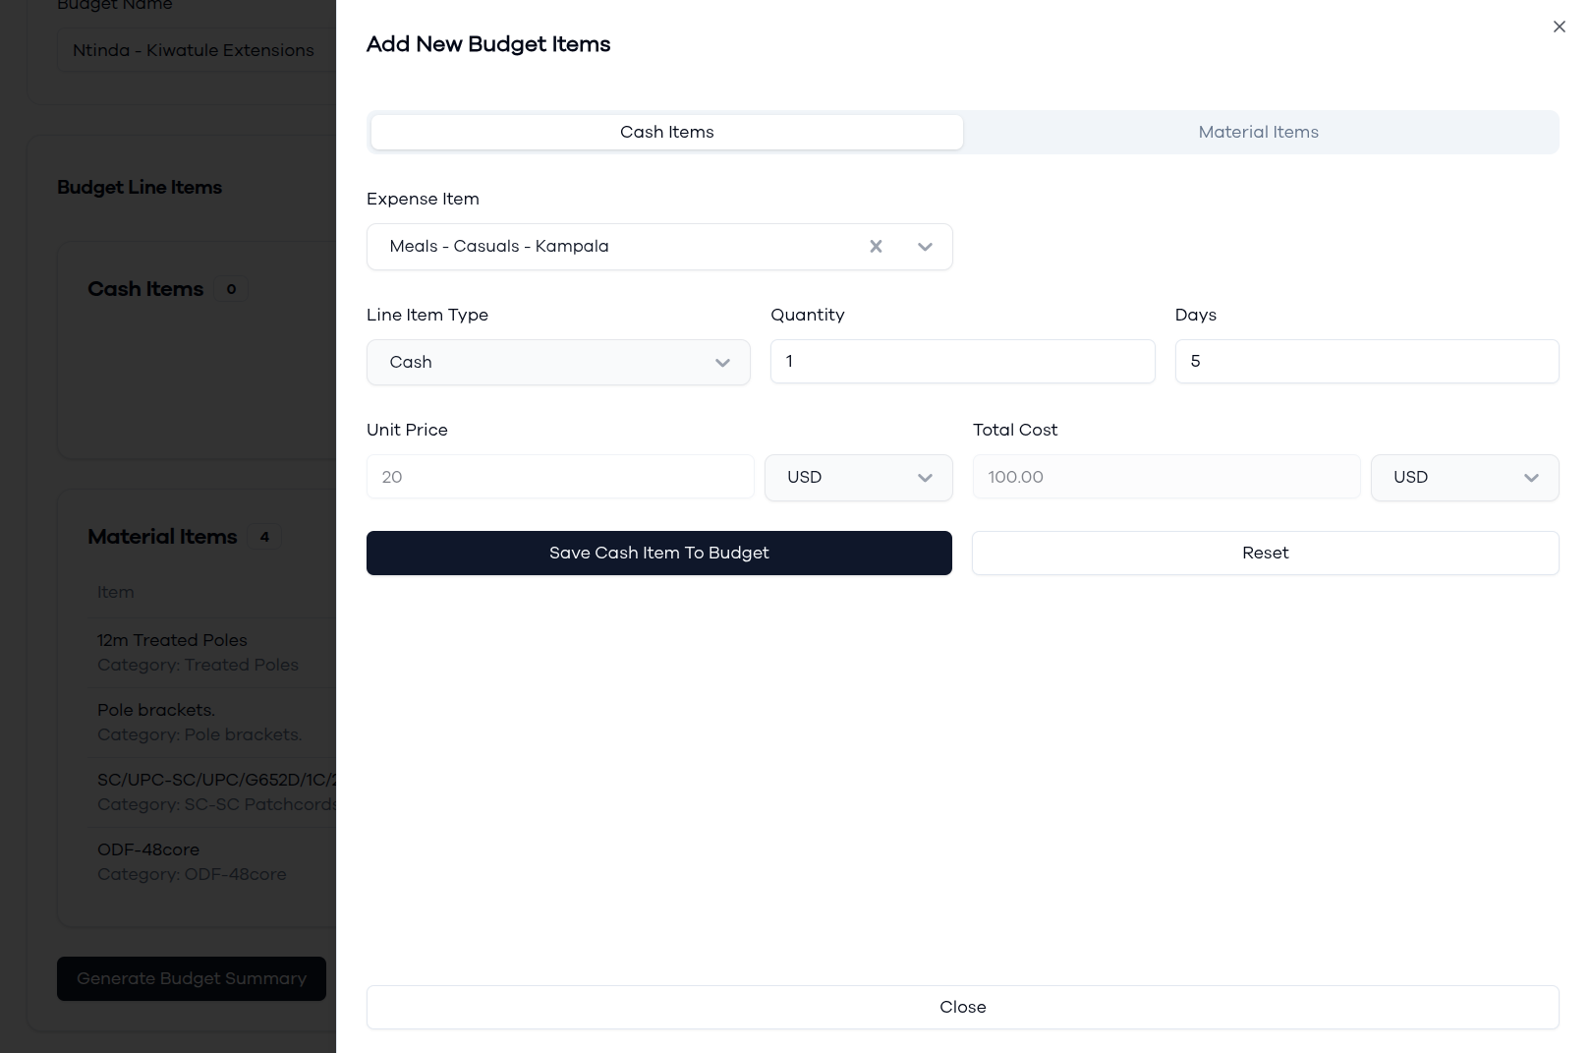Focus the Quantity input field
The width and height of the screenshot is (1591, 1053).
pyautogui.click(x=962, y=362)
